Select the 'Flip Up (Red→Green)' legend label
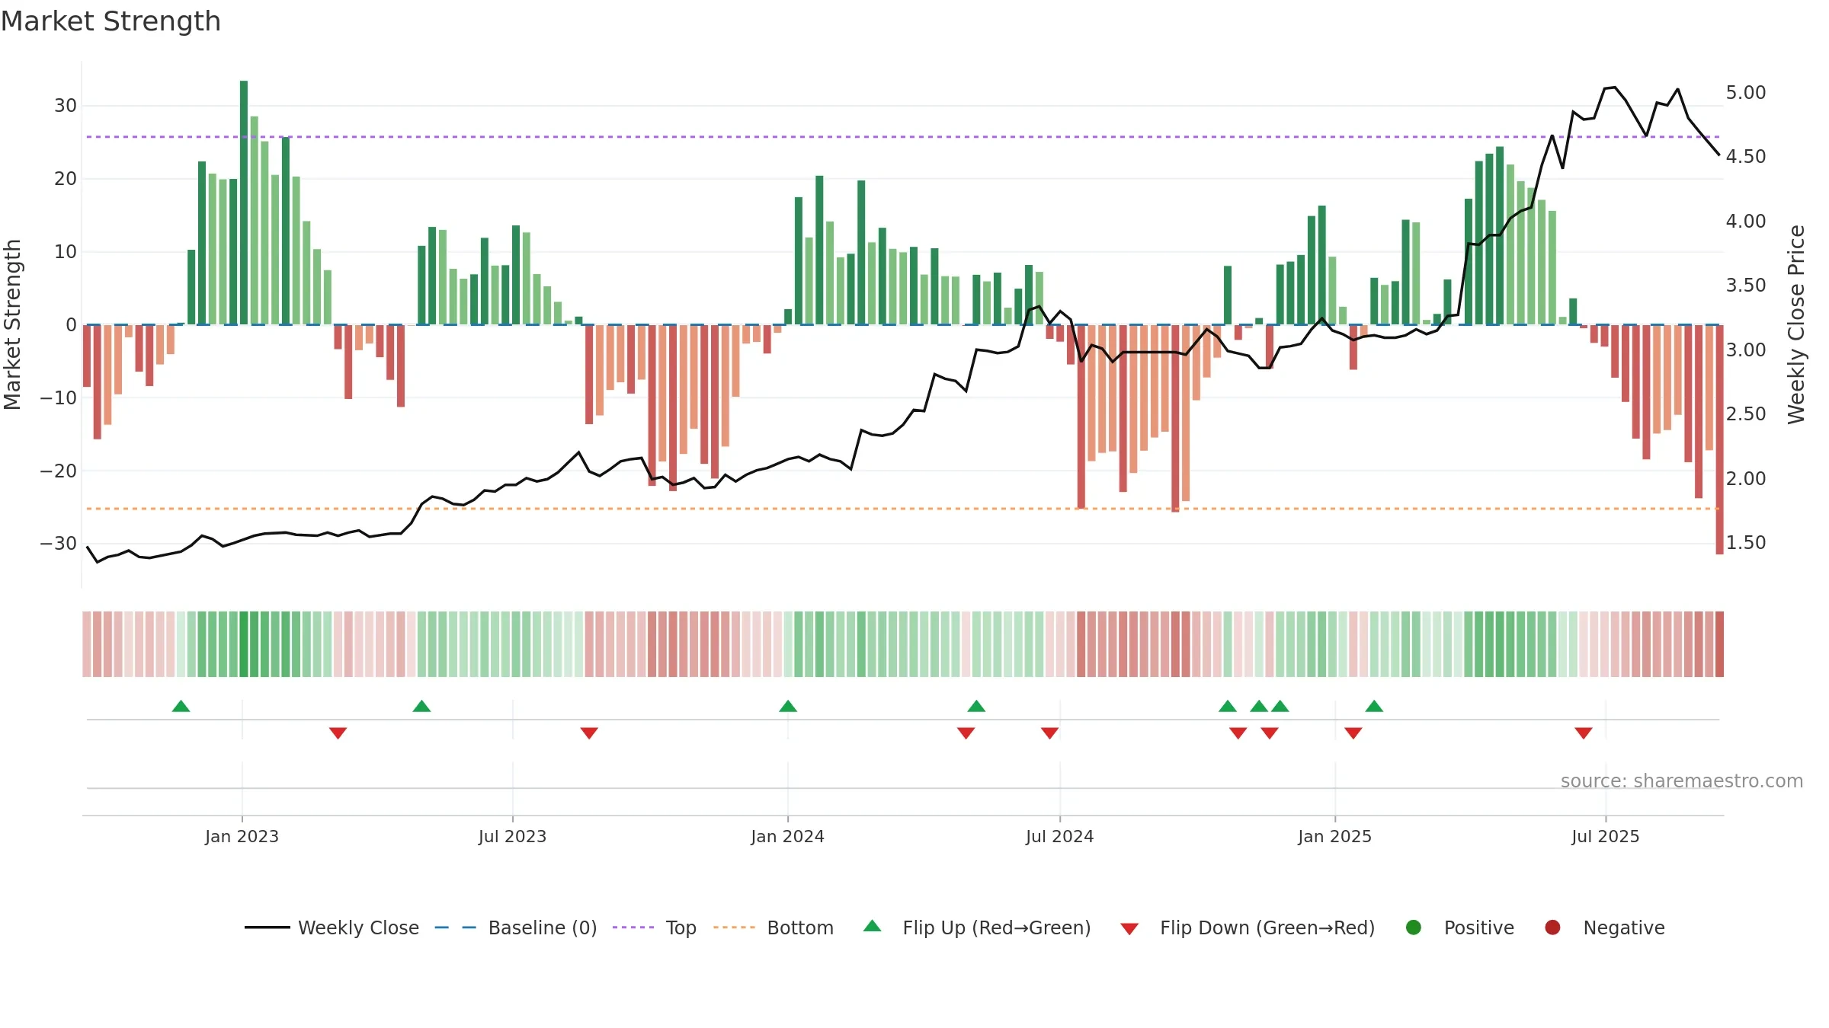The image size is (1829, 1028). coord(997,927)
